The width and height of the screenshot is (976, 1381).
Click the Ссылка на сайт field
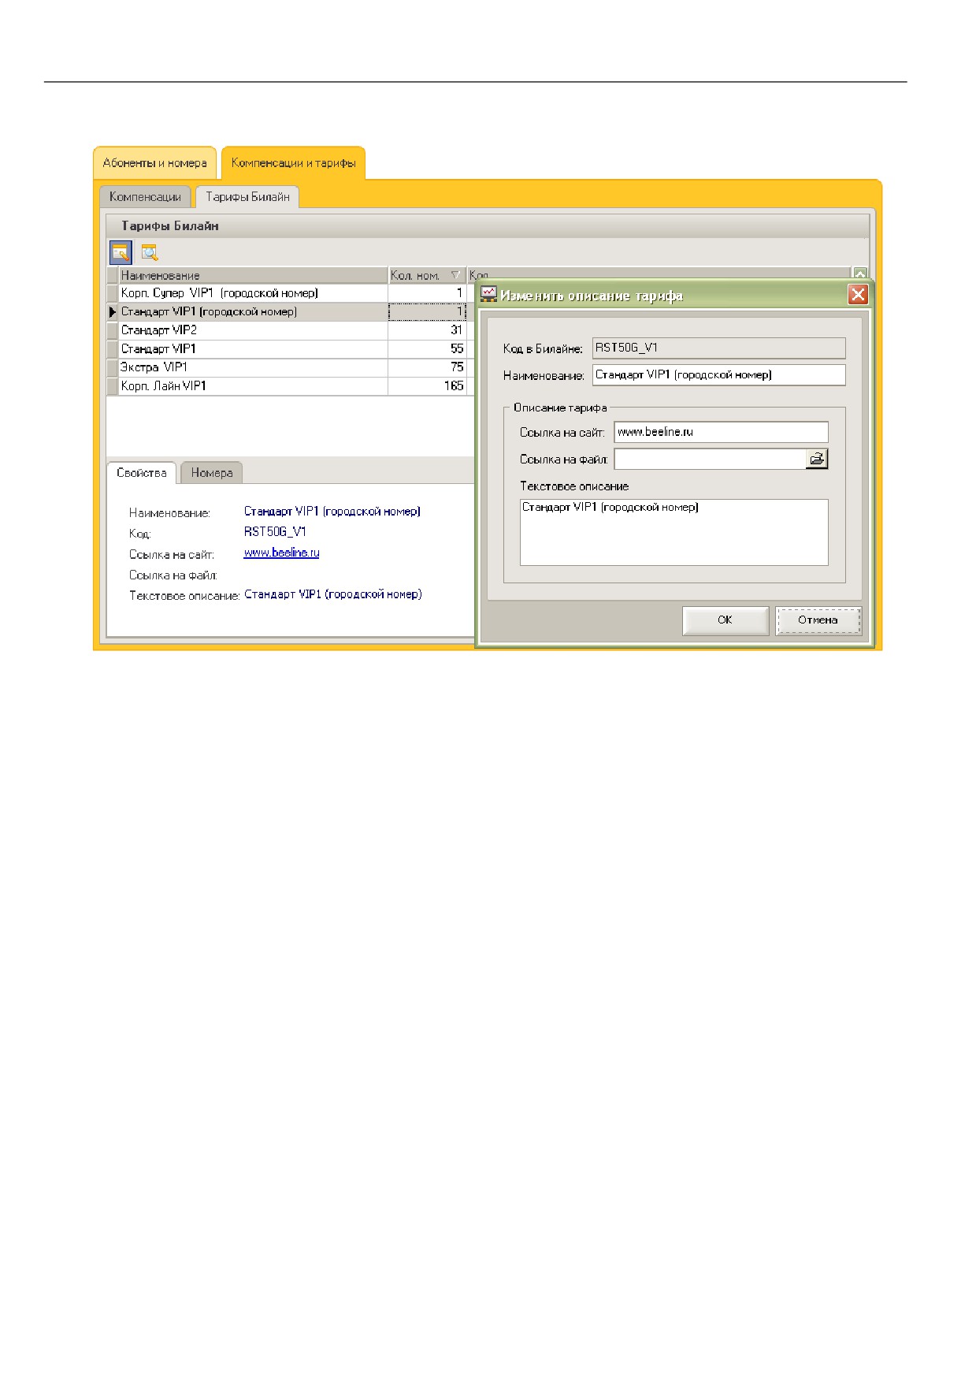coord(721,432)
